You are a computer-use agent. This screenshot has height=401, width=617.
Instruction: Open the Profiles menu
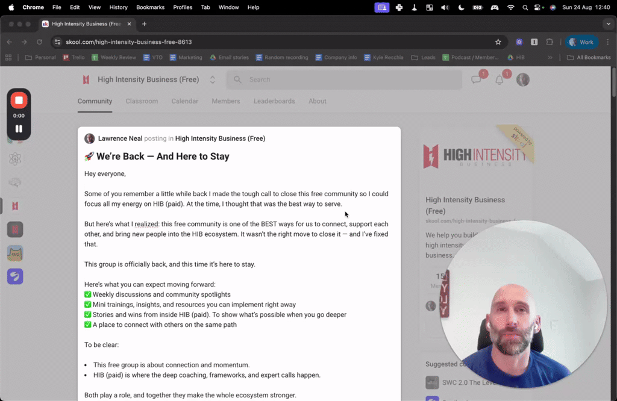[183, 7]
